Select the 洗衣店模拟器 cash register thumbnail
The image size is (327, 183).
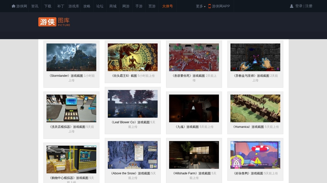pos(71,108)
